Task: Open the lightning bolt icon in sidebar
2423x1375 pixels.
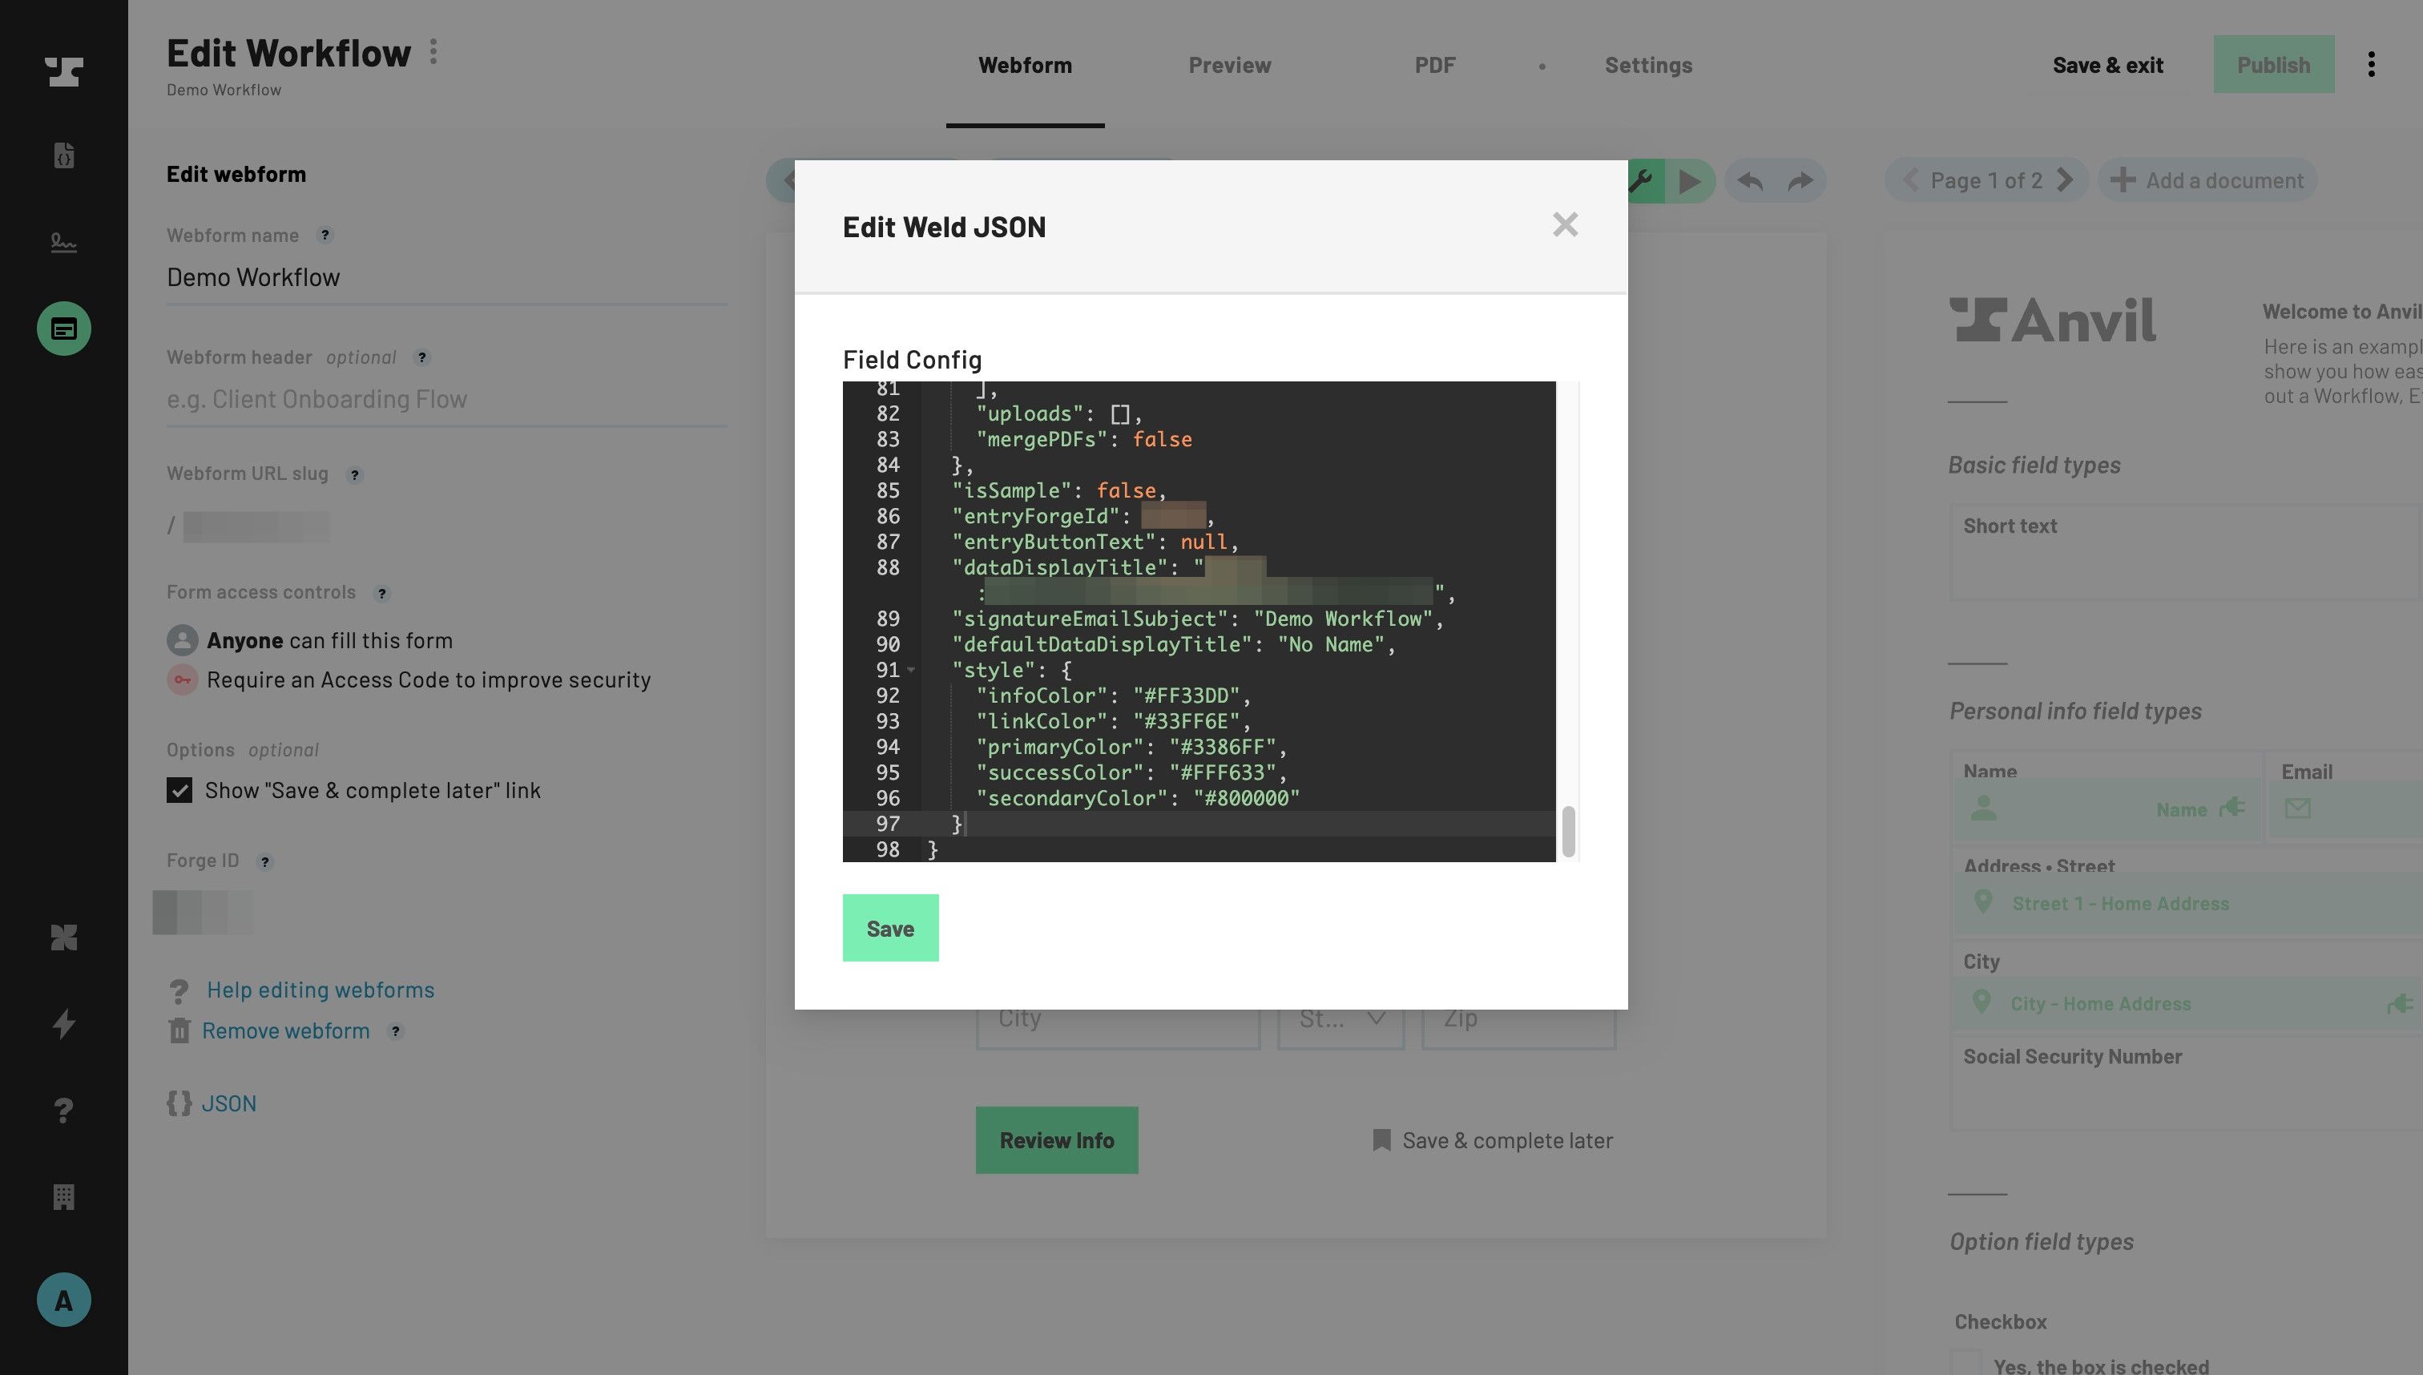Action: pyautogui.click(x=63, y=1024)
